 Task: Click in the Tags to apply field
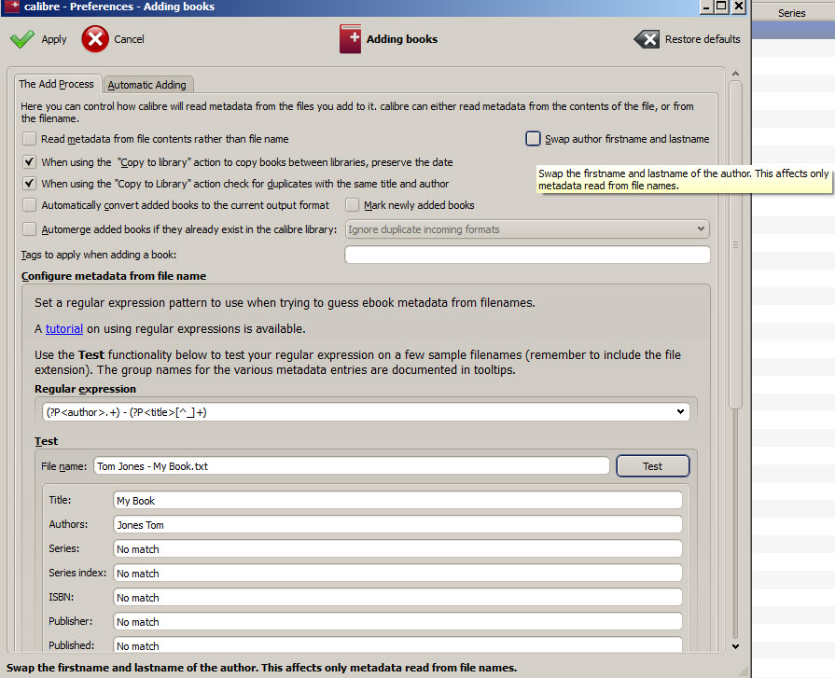click(527, 255)
